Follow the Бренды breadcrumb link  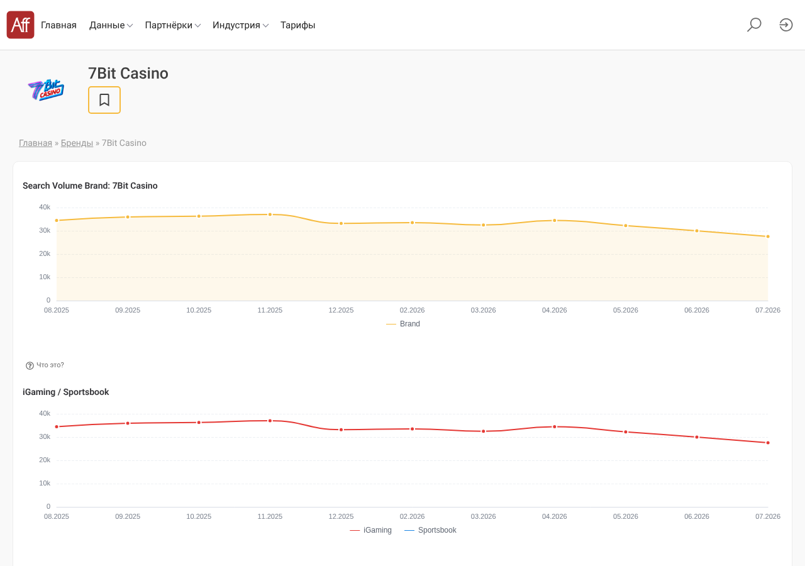[x=77, y=143]
